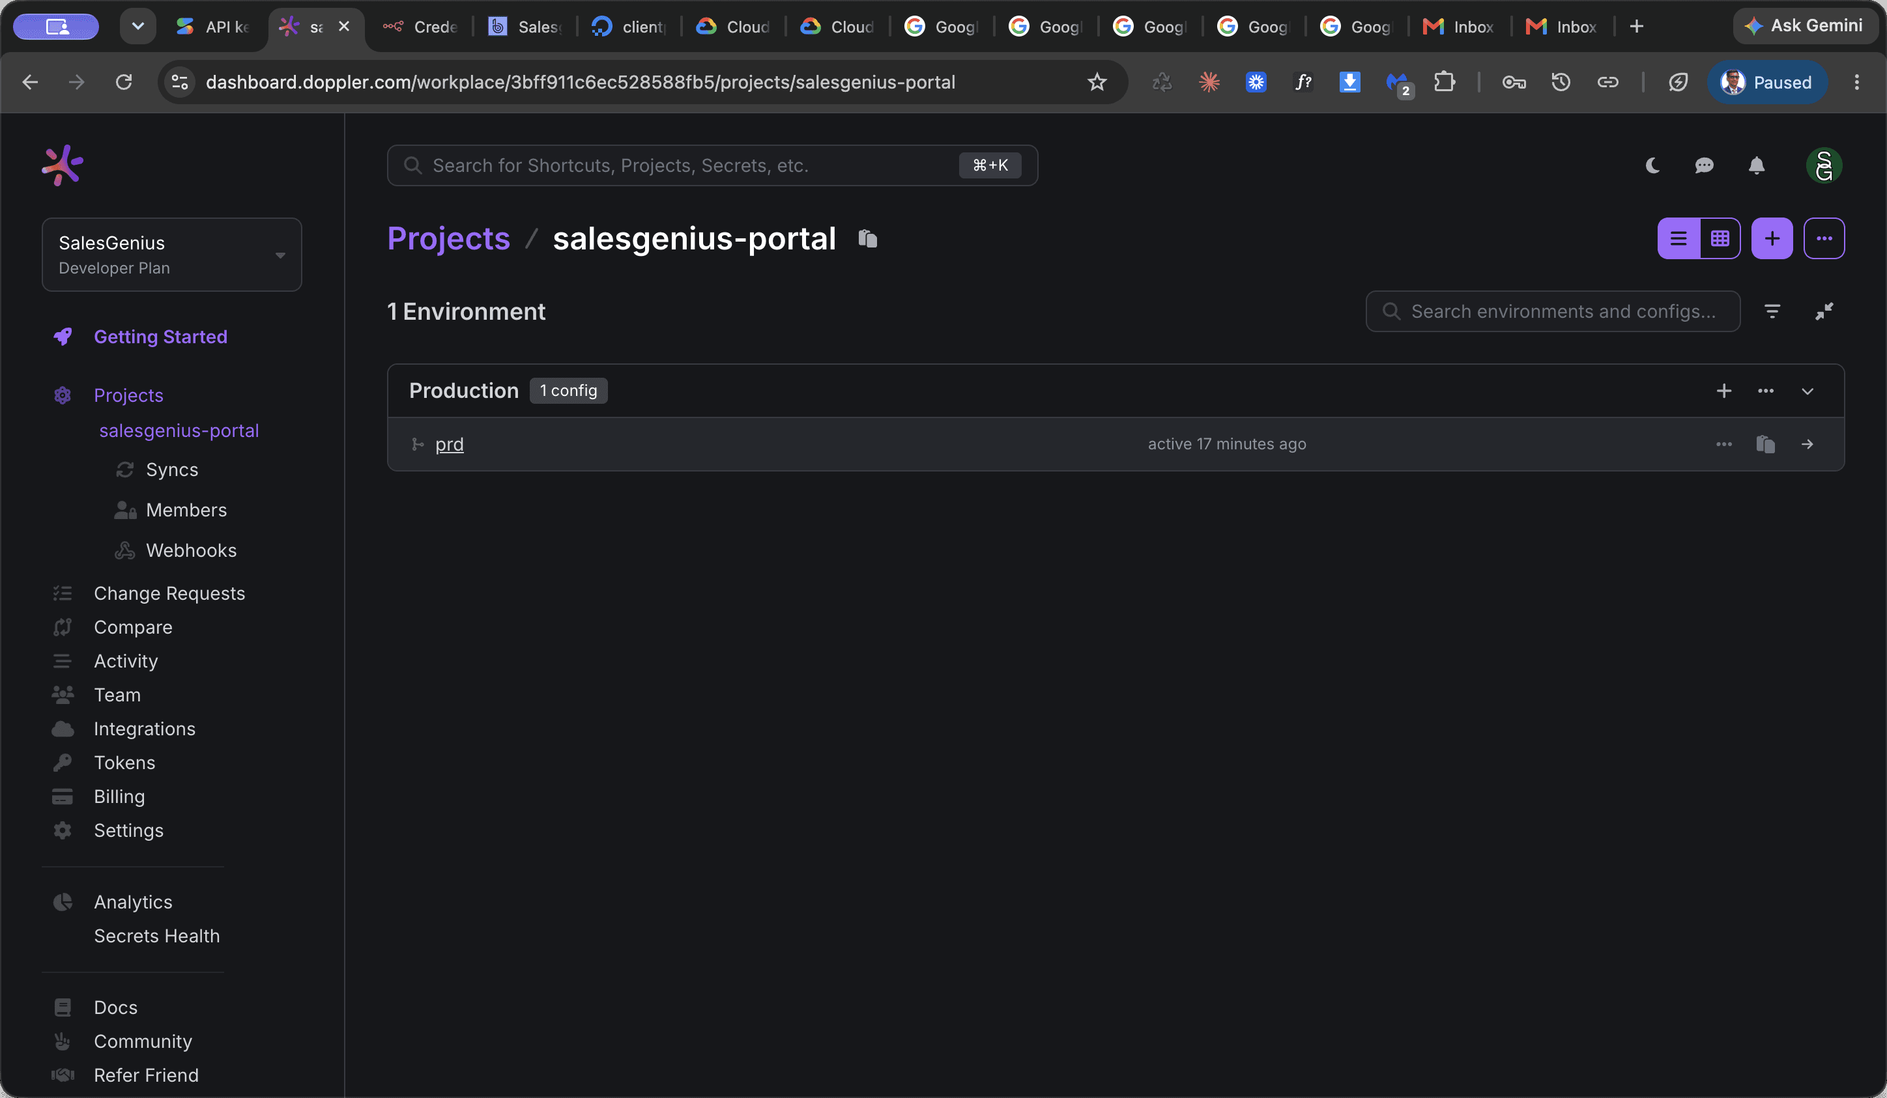Image resolution: width=1887 pixels, height=1098 pixels.
Task: Click the Paused profile button
Action: [1767, 82]
